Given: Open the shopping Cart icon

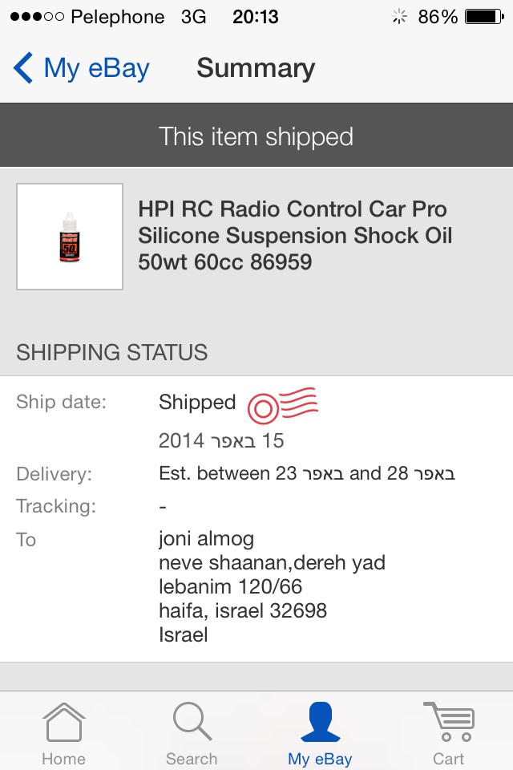Looking at the screenshot, I should tap(449, 721).
